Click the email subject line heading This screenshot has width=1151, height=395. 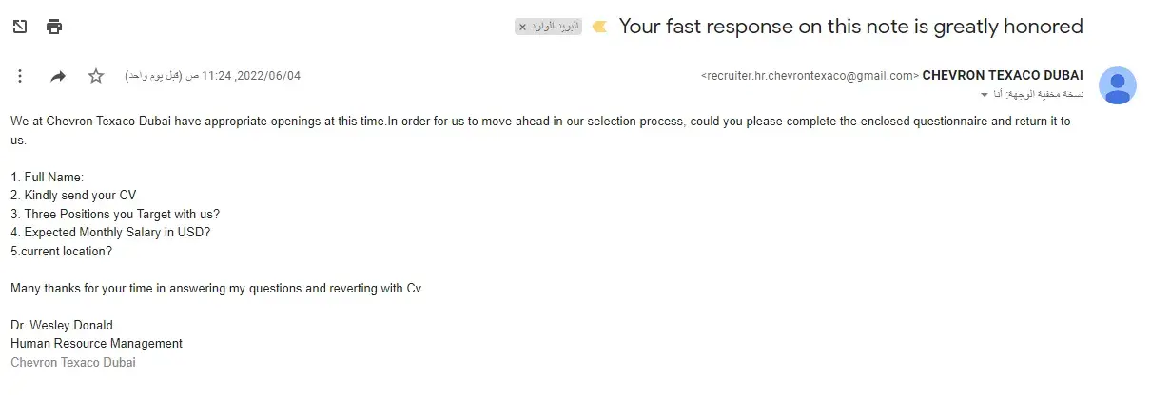coord(850,27)
